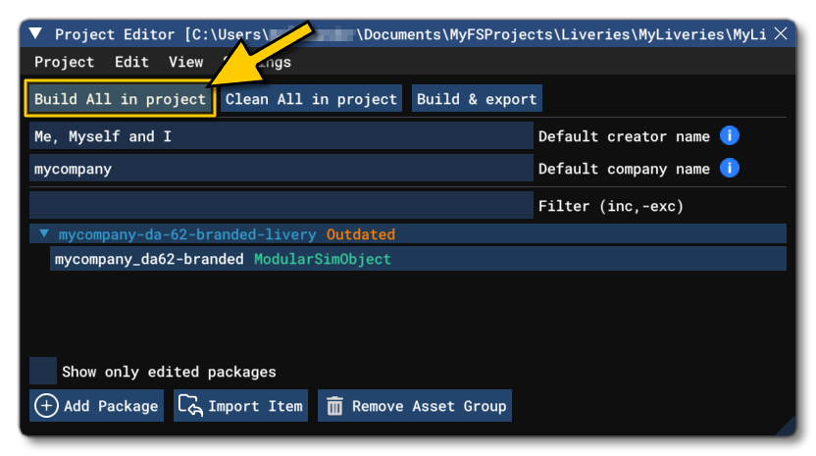Open the Project menu
The image size is (816, 456).
coord(65,62)
